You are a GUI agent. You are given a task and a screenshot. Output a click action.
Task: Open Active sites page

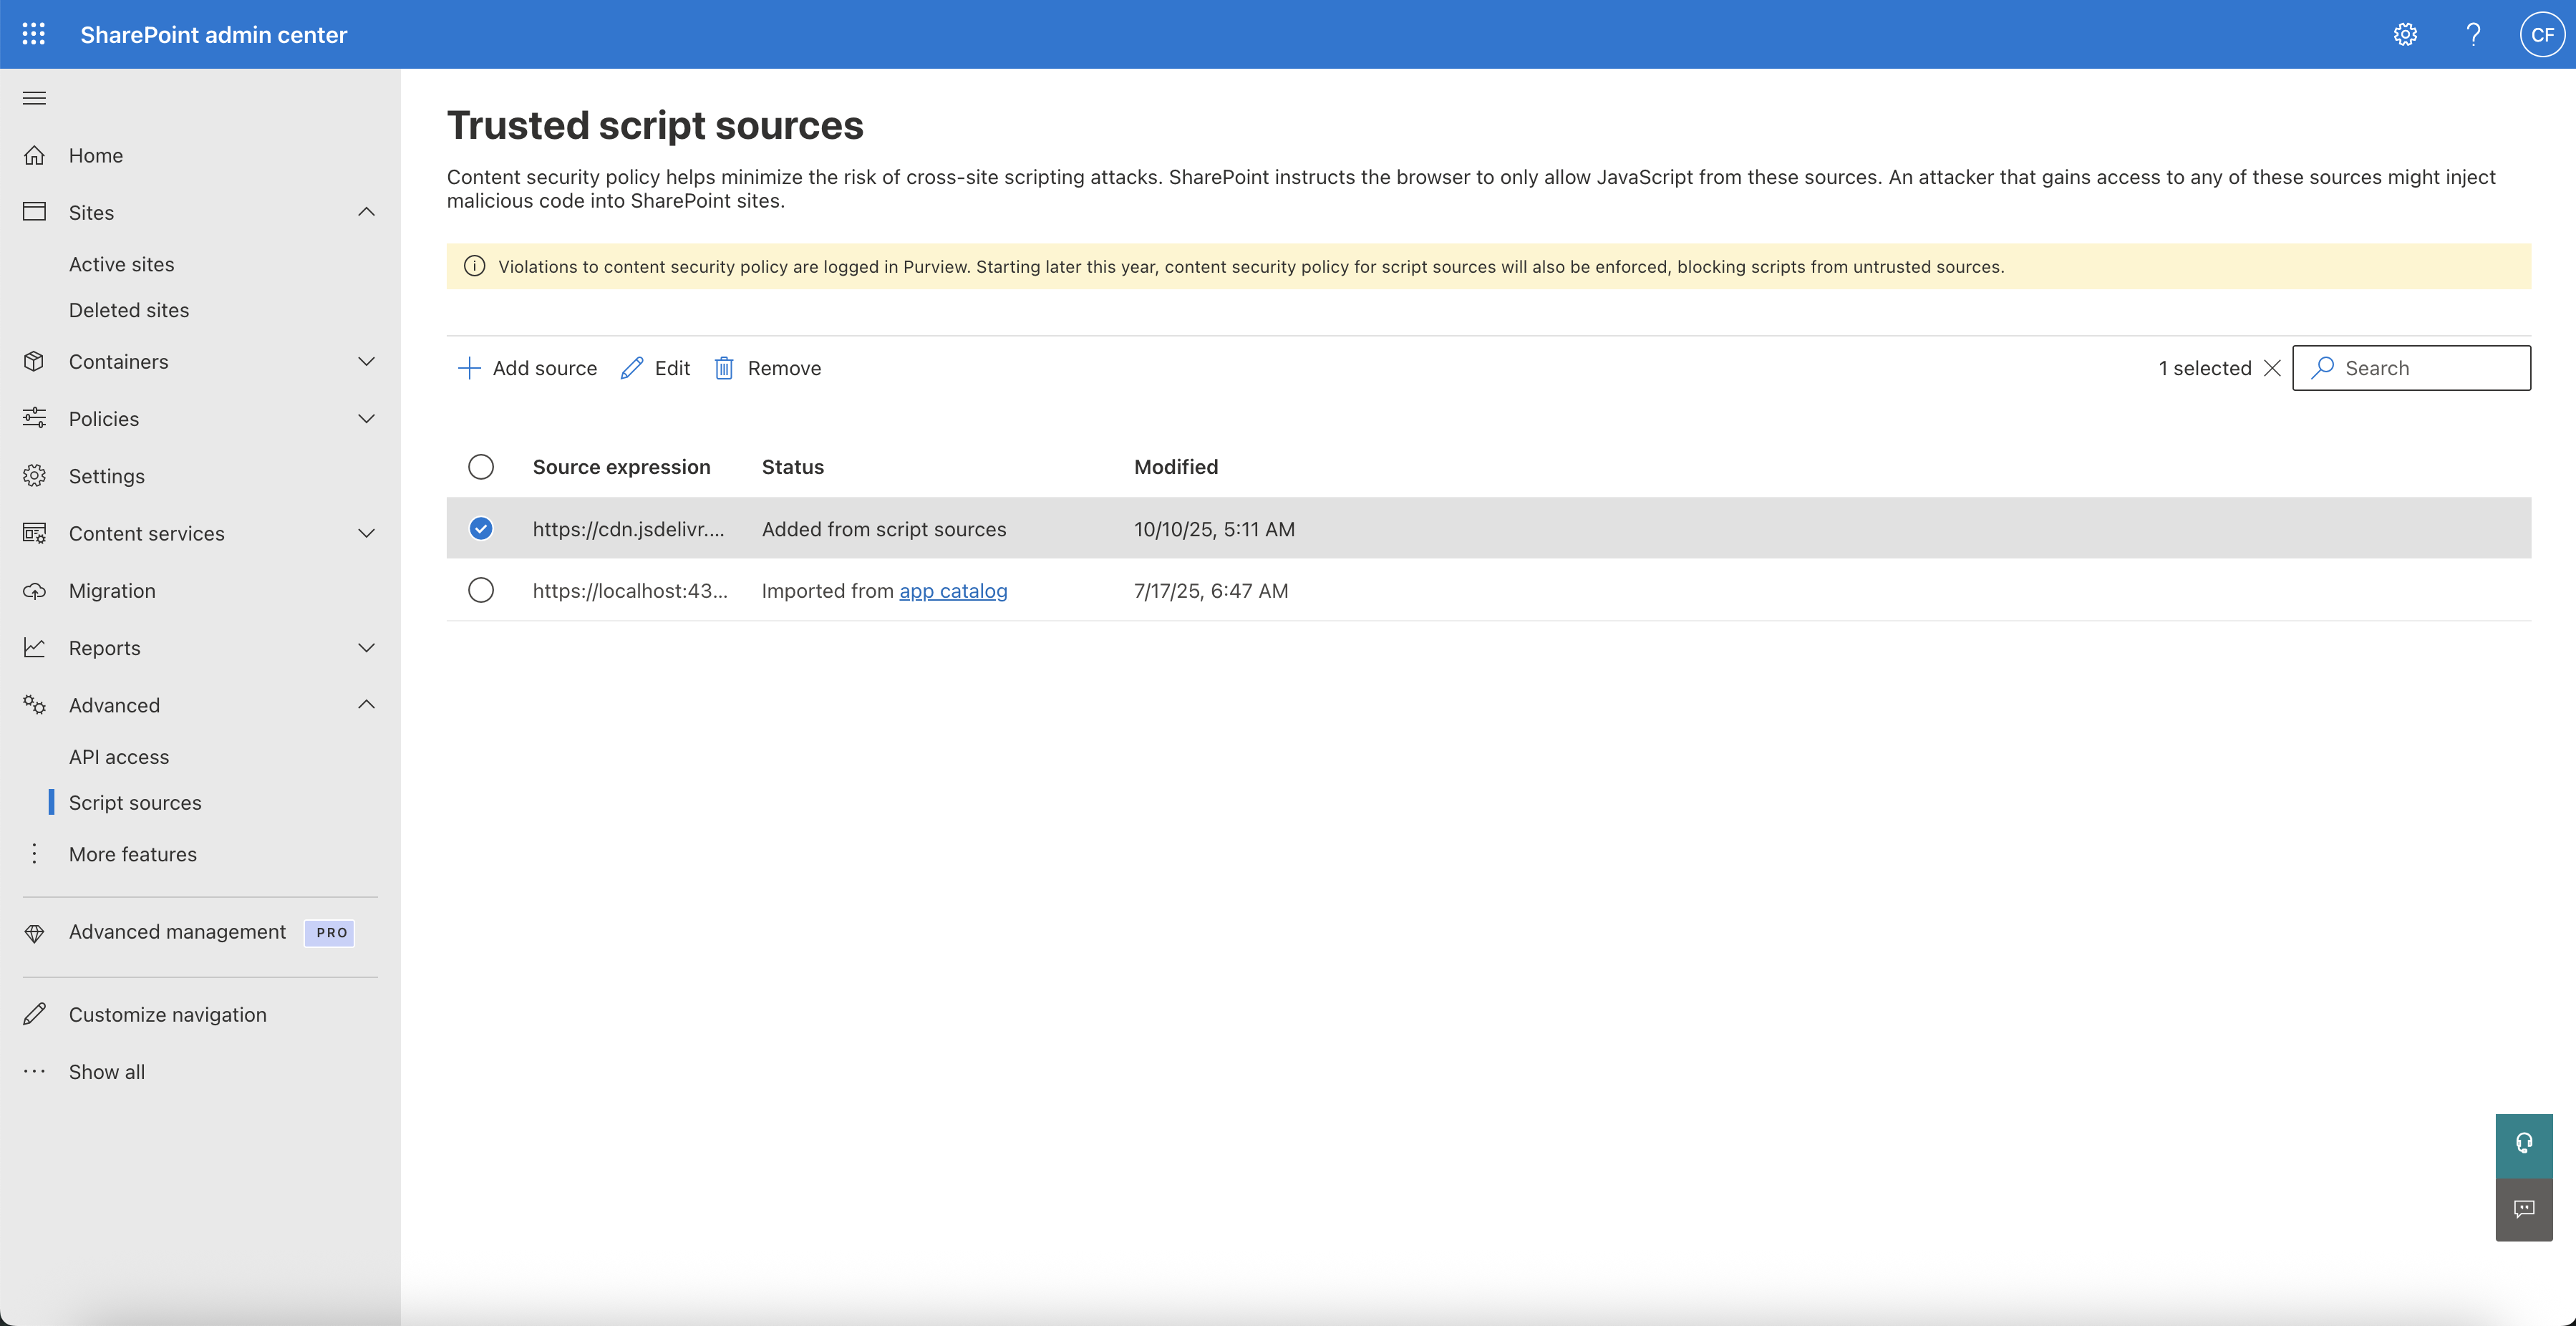tap(122, 264)
